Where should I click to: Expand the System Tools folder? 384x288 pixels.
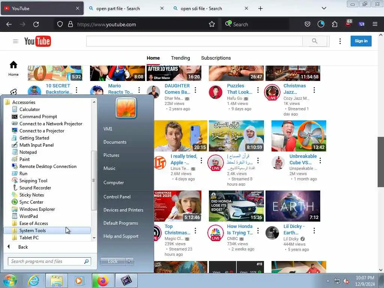tap(47, 231)
